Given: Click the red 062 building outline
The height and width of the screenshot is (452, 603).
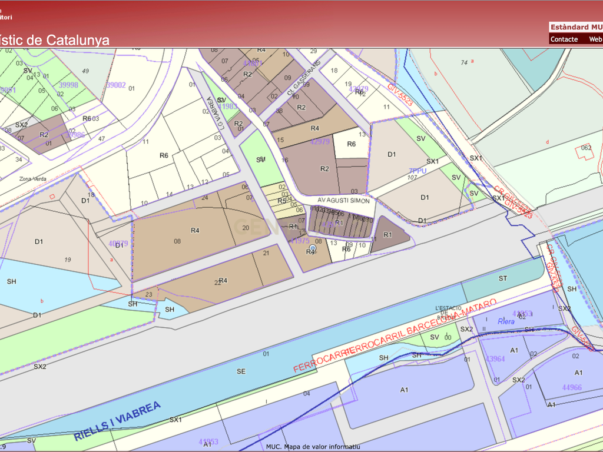Looking at the screenshot, I should pyautogui.click(x=585, y=151).
